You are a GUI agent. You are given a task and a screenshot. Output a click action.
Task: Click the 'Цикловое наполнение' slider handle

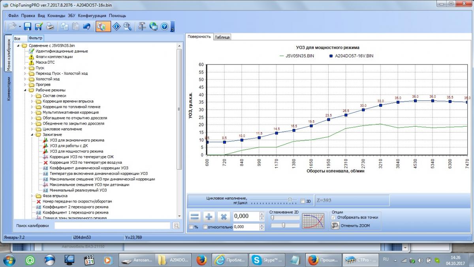point(290,200)
